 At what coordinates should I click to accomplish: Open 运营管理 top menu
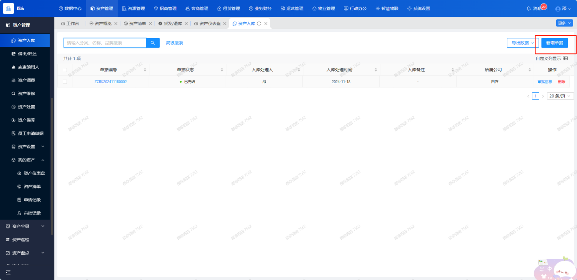tap(292, 8)
